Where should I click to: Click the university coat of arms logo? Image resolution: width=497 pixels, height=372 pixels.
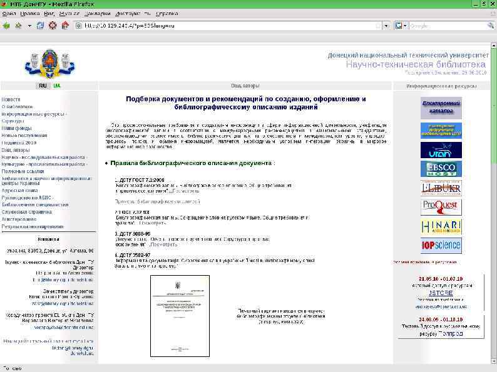(x=50, y=64)
